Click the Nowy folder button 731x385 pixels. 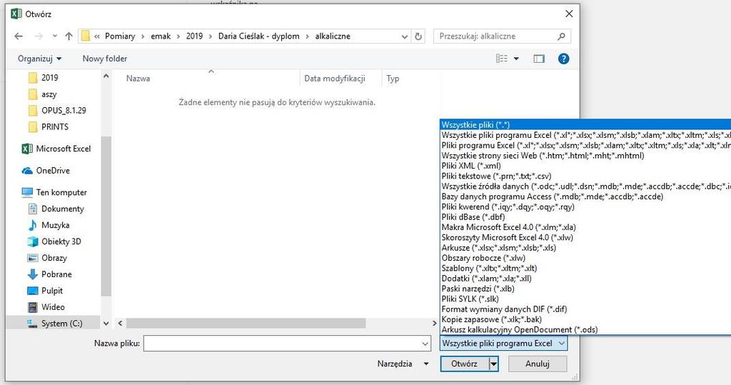105,59
